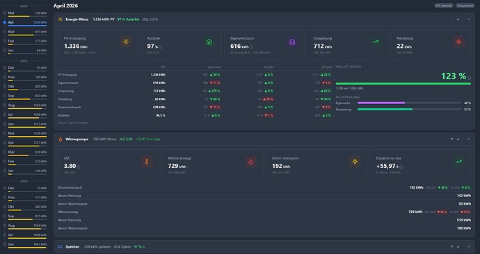Viewport: 480px width, 254px height.
Task: Open the HA-Statistik tab
Action: tap(444, 6)
